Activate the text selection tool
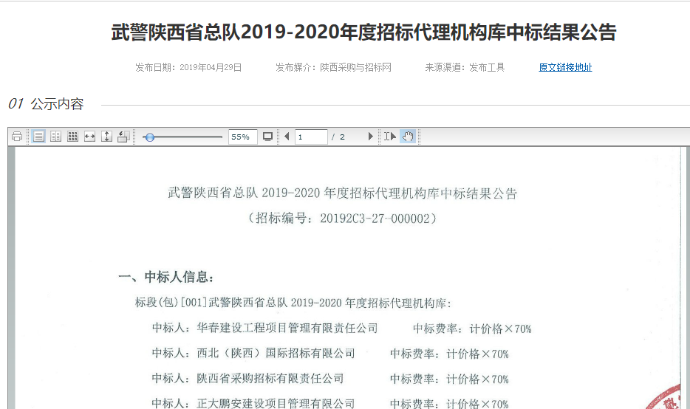 coord(389,137)
